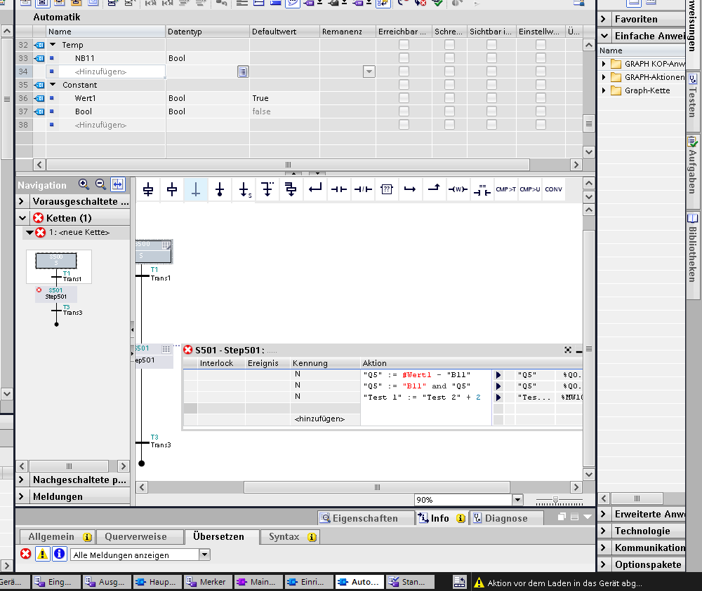This screenshot has width=702, height=591.
Task: Open the 90% zoom level dropdown
Action: coord(518,500)
